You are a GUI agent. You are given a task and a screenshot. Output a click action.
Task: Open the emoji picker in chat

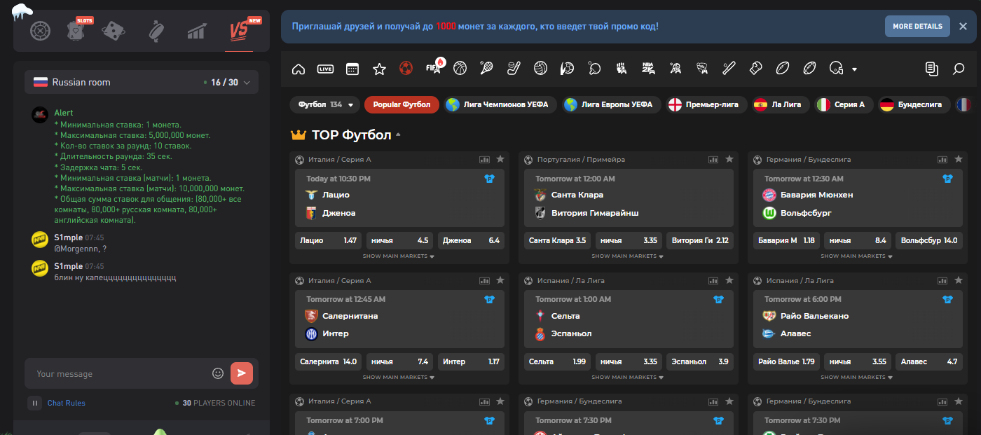coord(217,373)
